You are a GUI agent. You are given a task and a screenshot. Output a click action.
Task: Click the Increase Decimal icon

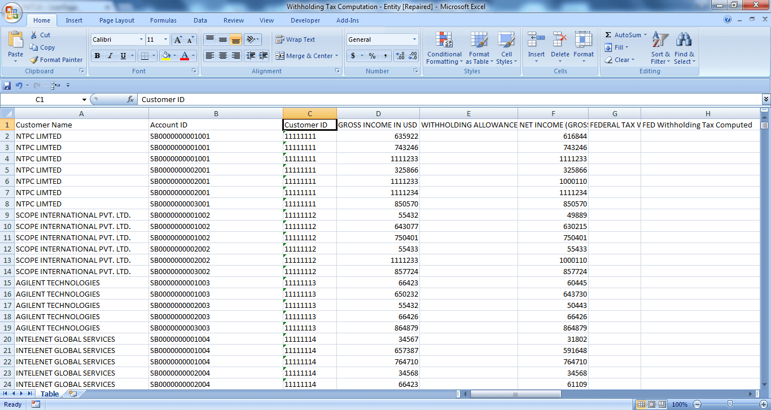400,56
